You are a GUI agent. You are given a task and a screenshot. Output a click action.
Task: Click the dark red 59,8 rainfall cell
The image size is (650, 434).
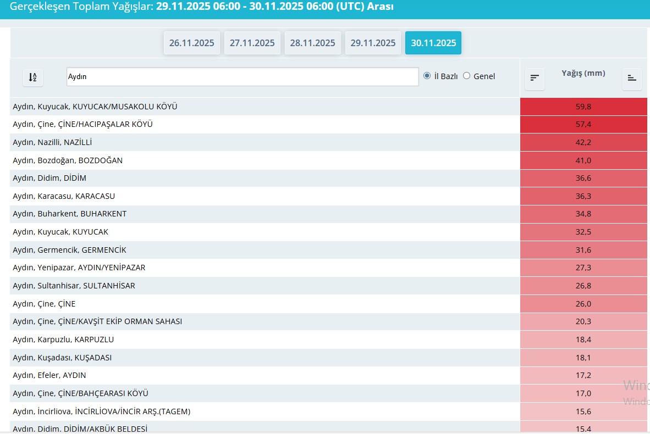click(583, 107)
